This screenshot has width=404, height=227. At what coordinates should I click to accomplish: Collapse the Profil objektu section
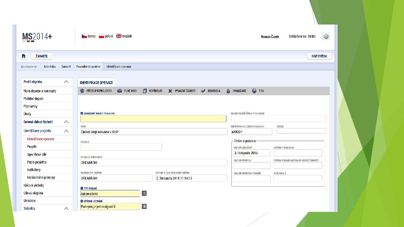(66, 82)
